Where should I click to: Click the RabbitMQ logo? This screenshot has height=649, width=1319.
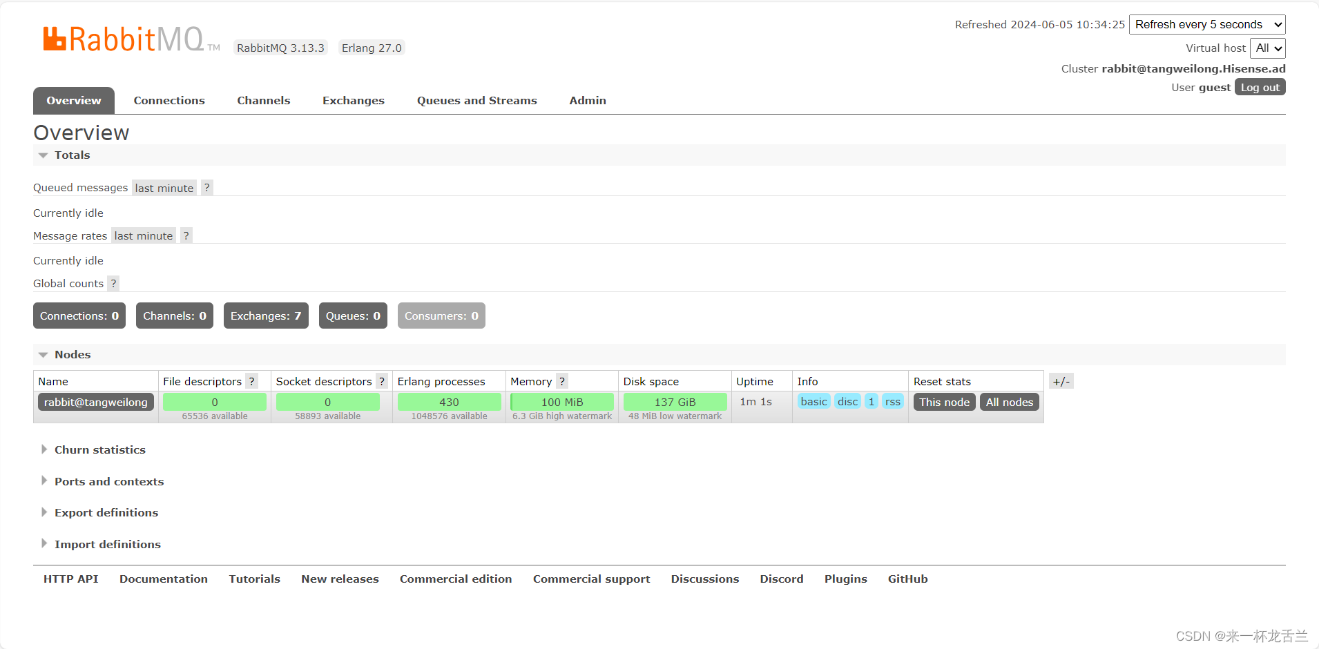tap(131, 39)
